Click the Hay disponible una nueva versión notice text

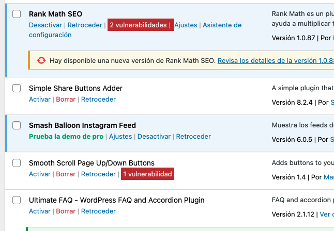point(133,60)
